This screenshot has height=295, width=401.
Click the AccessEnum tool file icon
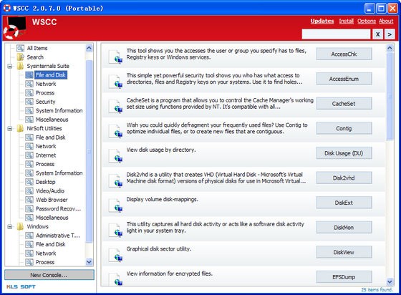pos(115,82)
